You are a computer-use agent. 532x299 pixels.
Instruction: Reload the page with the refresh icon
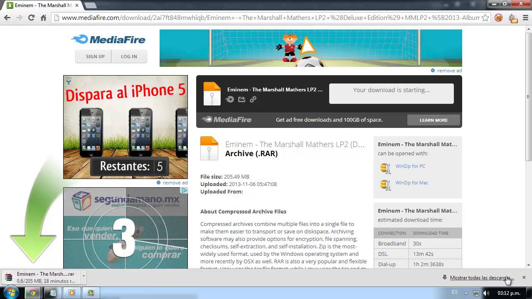coord(31,18)
